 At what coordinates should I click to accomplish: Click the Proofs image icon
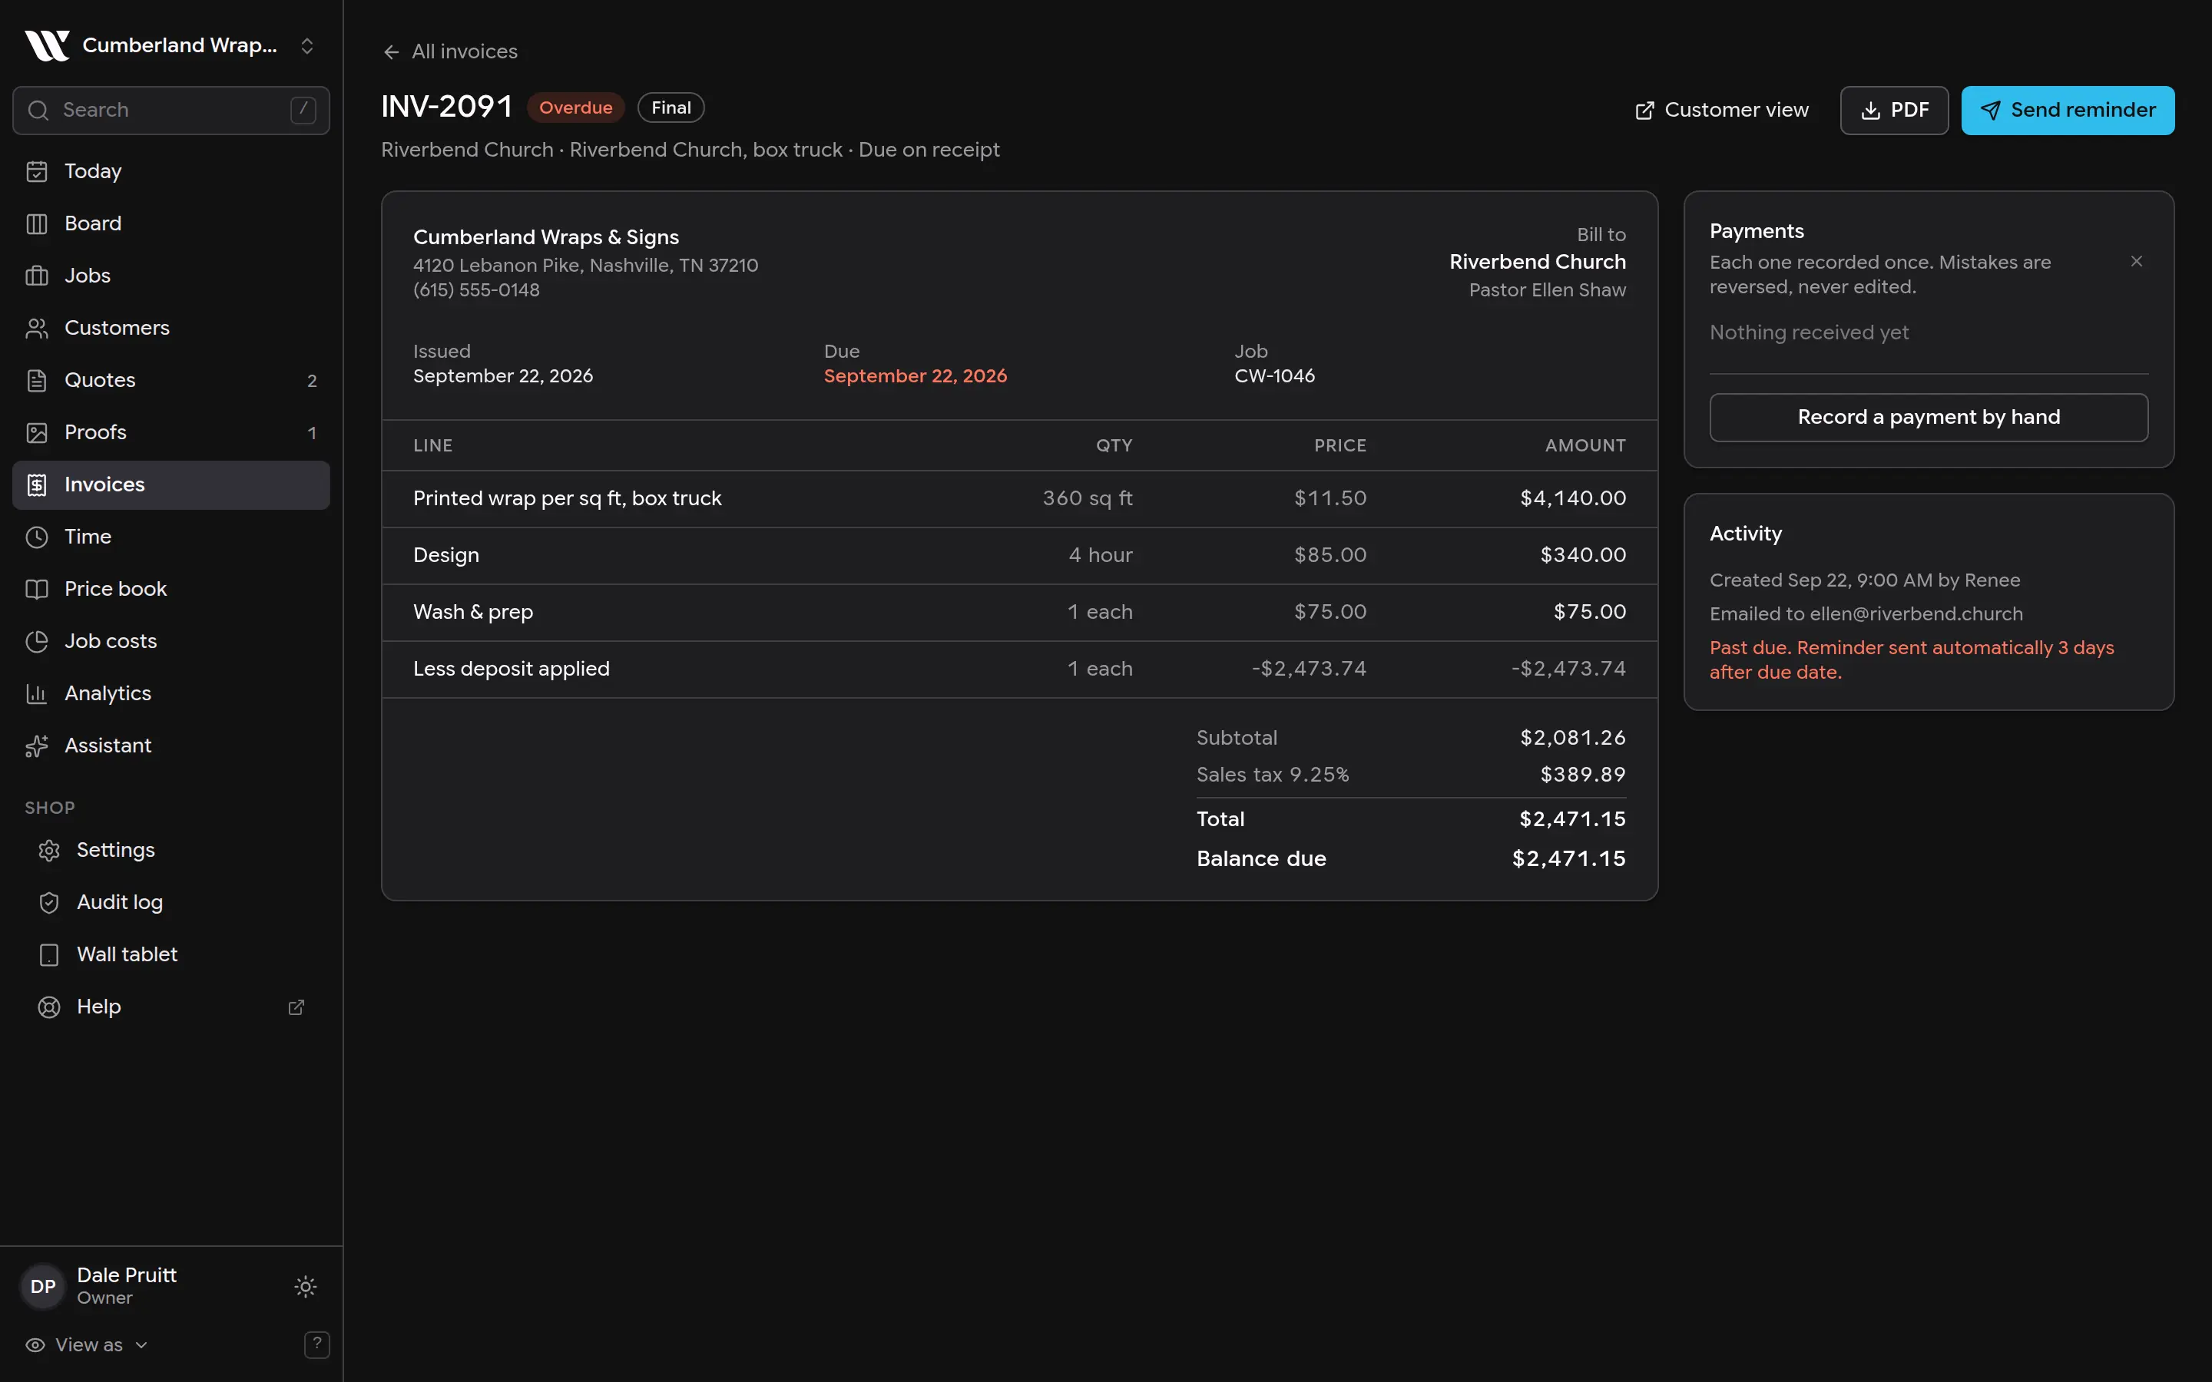click(x=37, y=431)
